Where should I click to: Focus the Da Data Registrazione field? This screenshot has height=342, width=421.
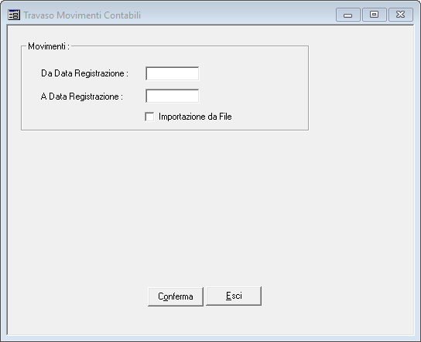173,73
